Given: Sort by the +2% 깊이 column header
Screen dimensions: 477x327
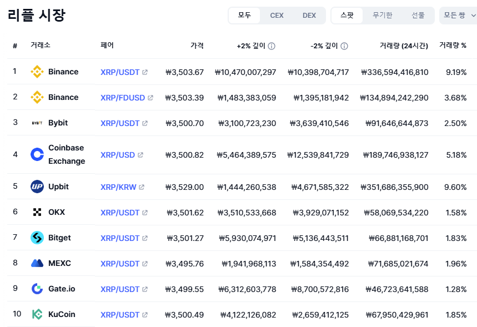Looking at the screenshot, I should pos(251,46).
